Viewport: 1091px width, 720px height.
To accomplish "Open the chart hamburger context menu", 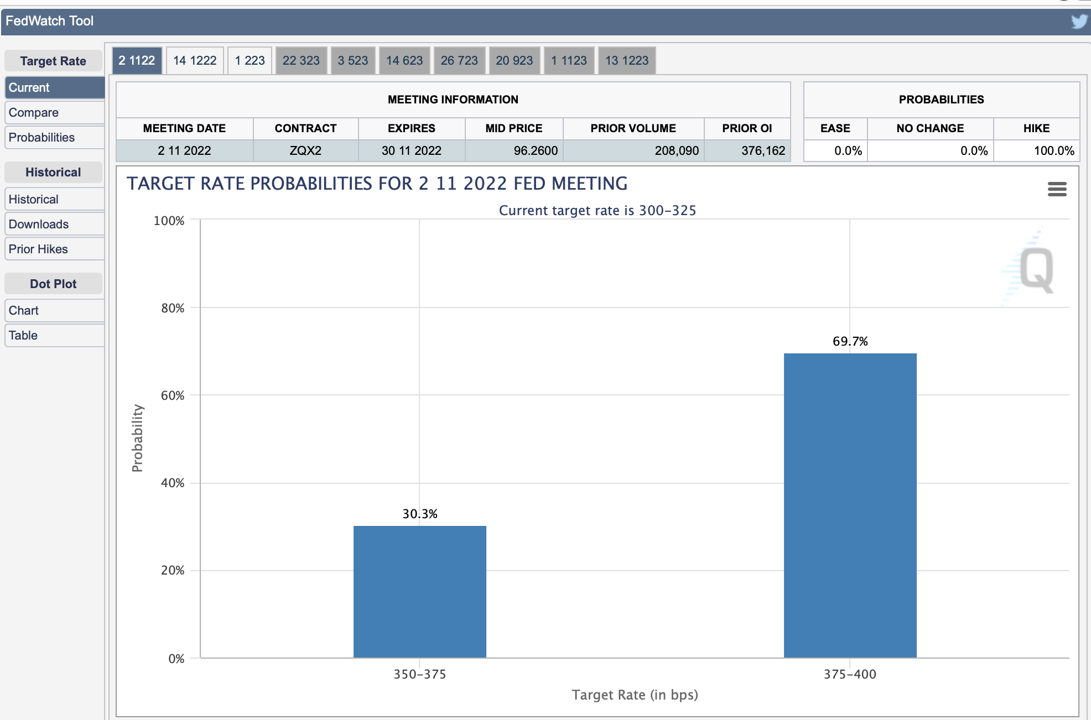I will (x=1057, y=189).
